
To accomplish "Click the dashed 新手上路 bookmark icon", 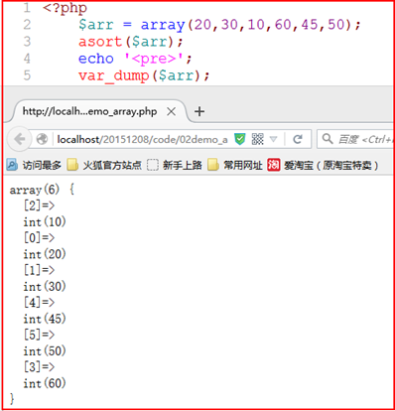I will click(153, 165).
